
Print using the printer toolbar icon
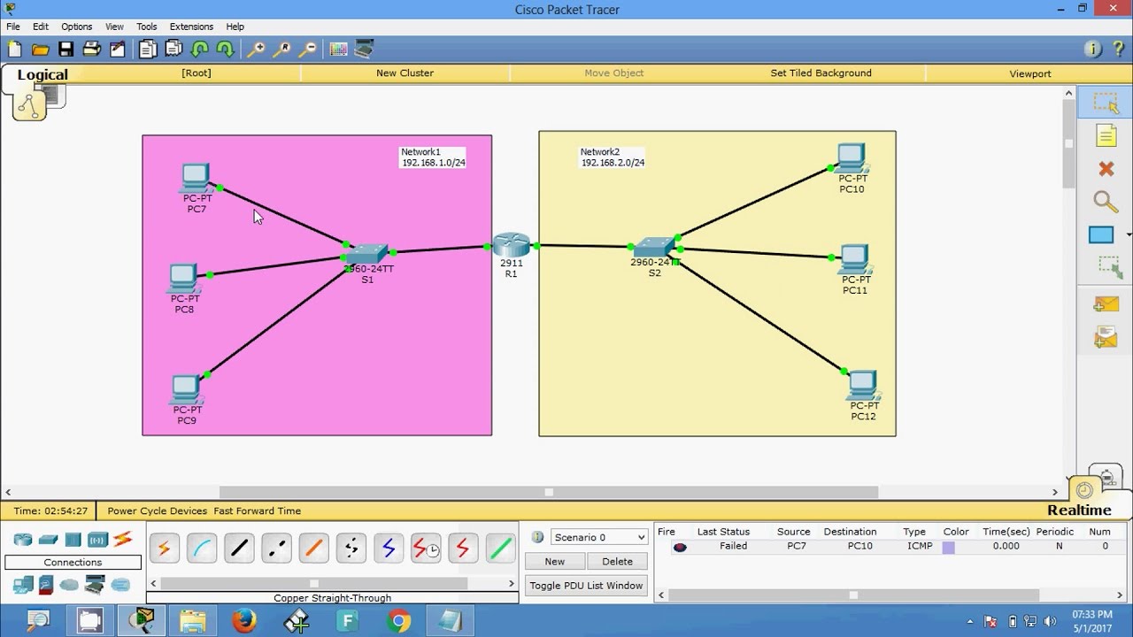[92, 50]
